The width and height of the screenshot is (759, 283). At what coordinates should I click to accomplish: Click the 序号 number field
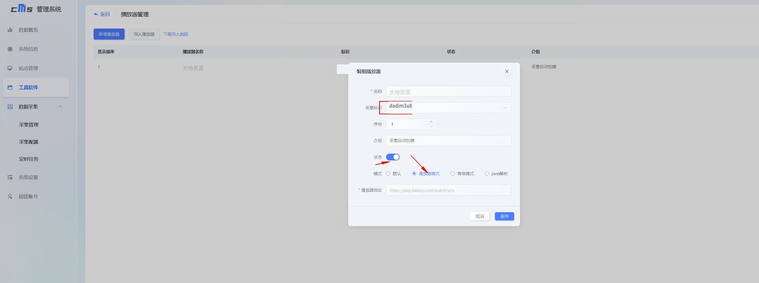coord(406,124)
